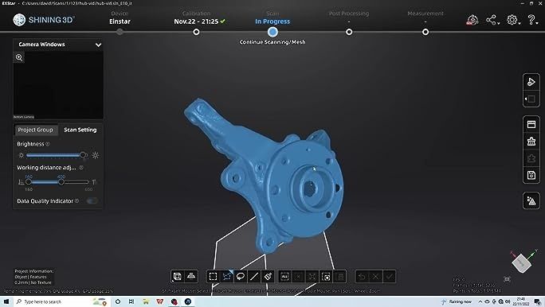Click the cancel X icon in edit toolbar
Viewport: 545px width, 307px height.
coord(375,277)
